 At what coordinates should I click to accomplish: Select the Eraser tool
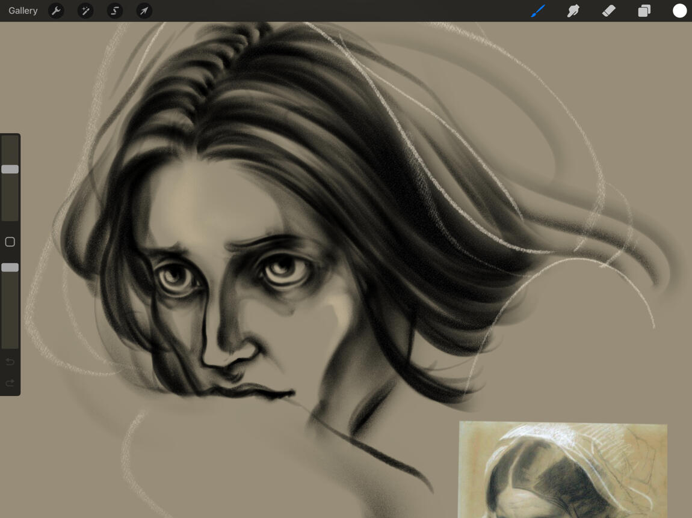point(608,11)
